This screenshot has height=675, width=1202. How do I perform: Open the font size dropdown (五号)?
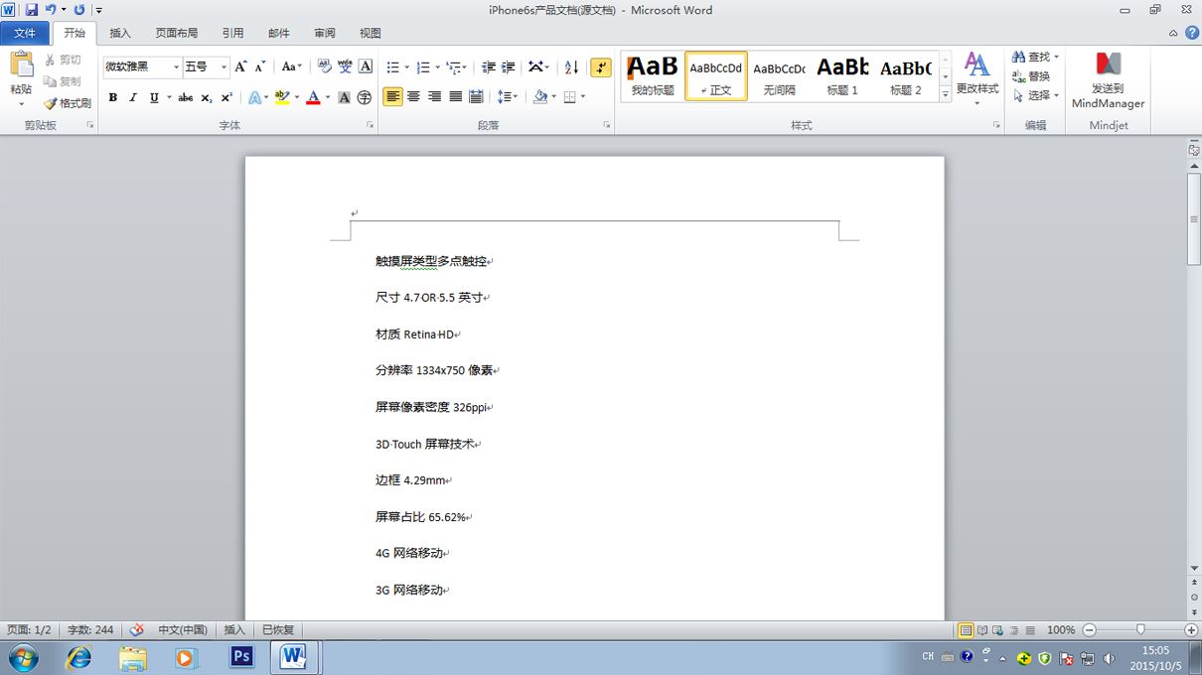(224, 67)
